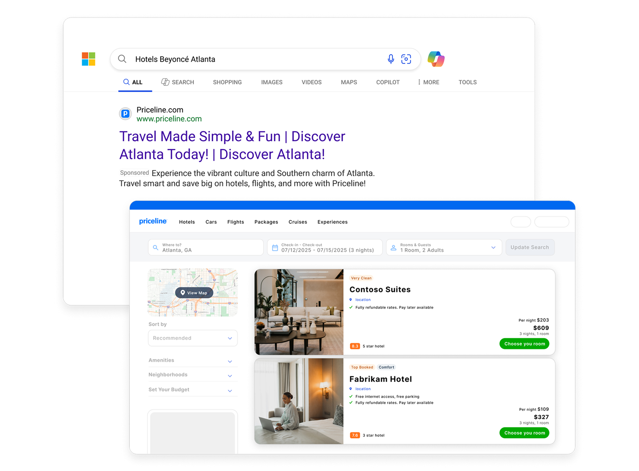This screenshot has height=471, width=639.
Task: Switch to the Maps search tab
Action: coord(349,82)
